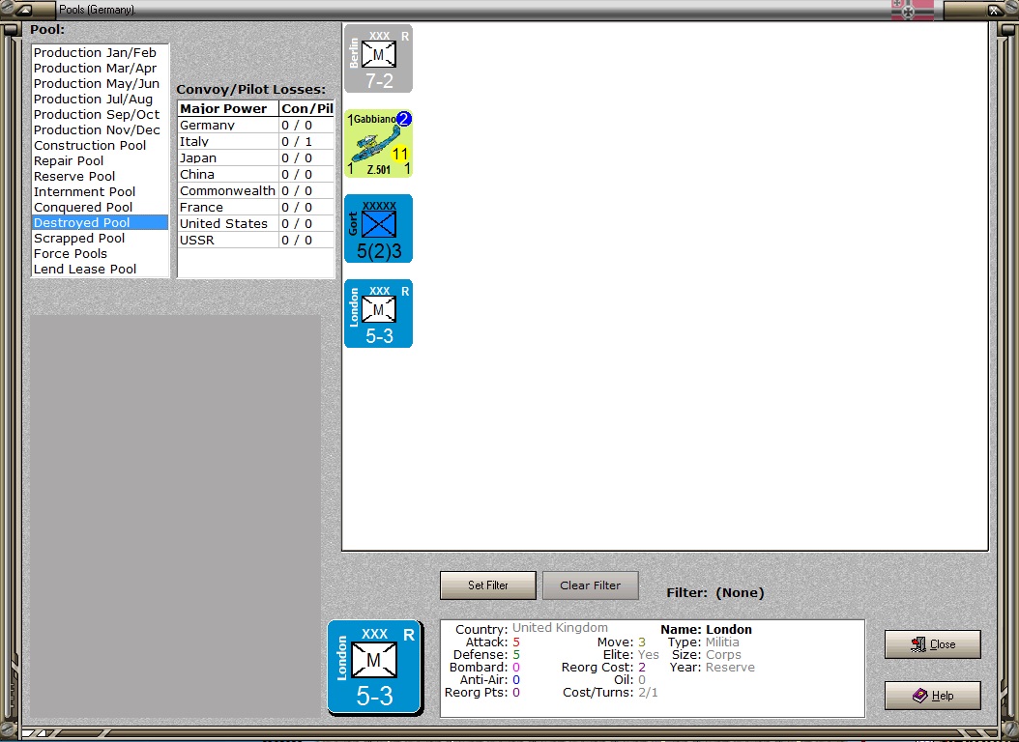
Task: Click the Germany row in losses table
Action: click(256, 126)
